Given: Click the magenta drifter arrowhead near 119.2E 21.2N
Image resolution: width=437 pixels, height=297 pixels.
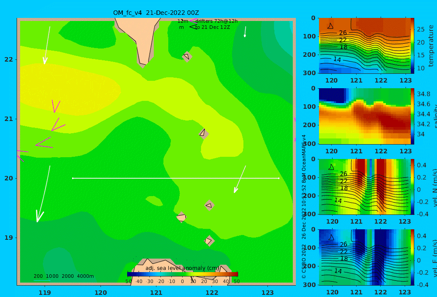Looking at the screenshot, I should (56, 106).
